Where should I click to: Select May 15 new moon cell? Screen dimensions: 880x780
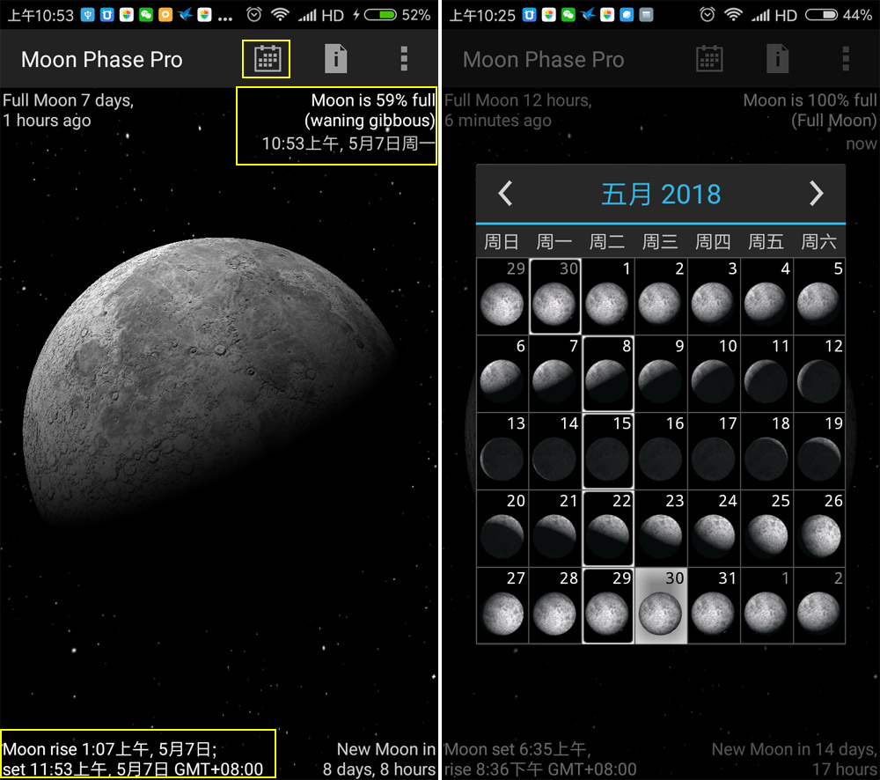click(x=608, y=452)
